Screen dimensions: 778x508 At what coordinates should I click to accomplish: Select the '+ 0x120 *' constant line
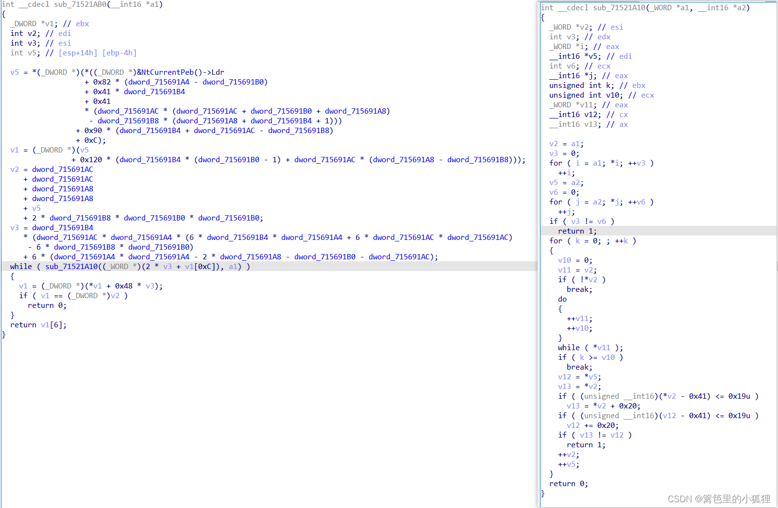[298, 160]
